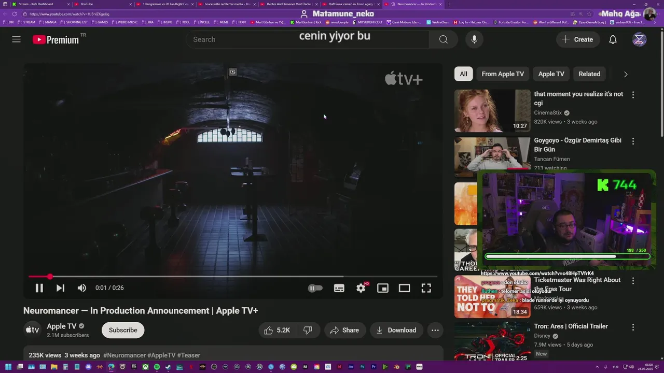This screenshot has width=664, height=373.
Task: Click the 'Apple TV' channel name under title
Action: pos(62,326)
